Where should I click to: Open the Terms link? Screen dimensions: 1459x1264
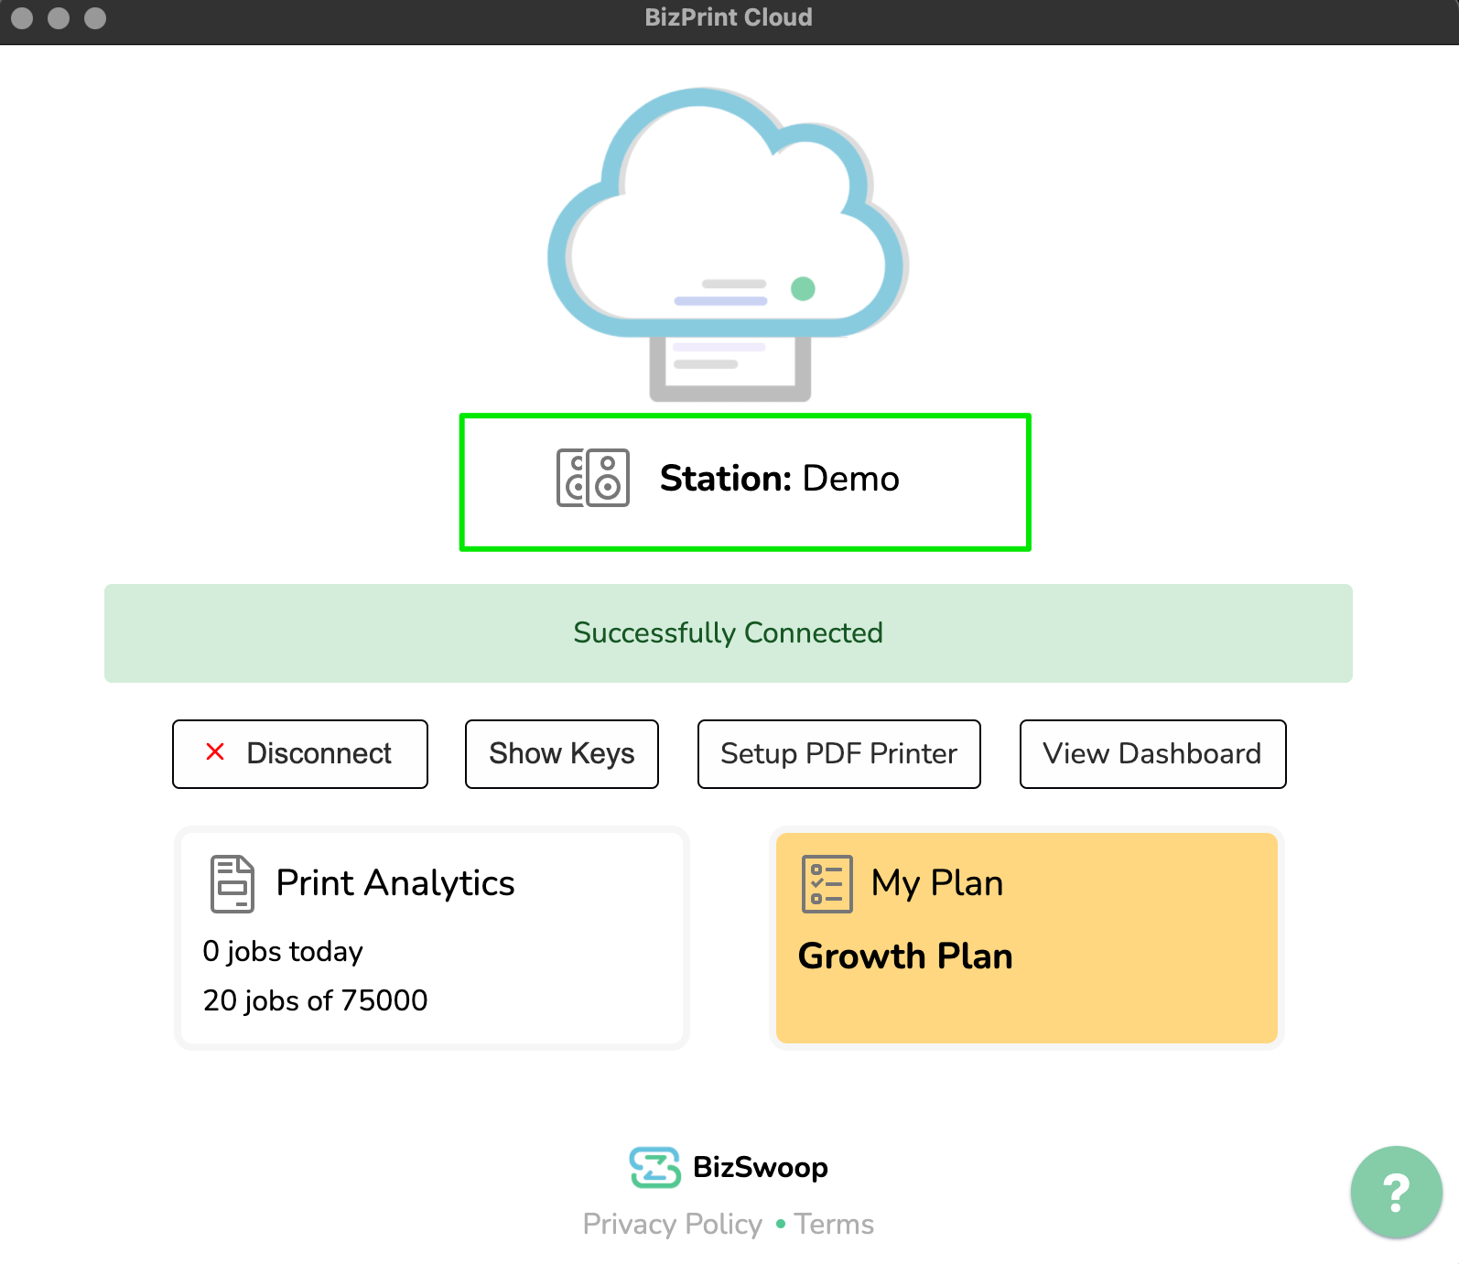[x=834, y=1224]
